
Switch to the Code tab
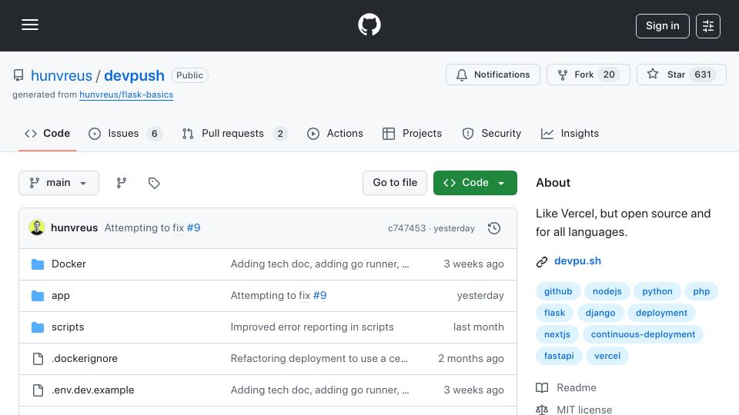tap(47, 134)
